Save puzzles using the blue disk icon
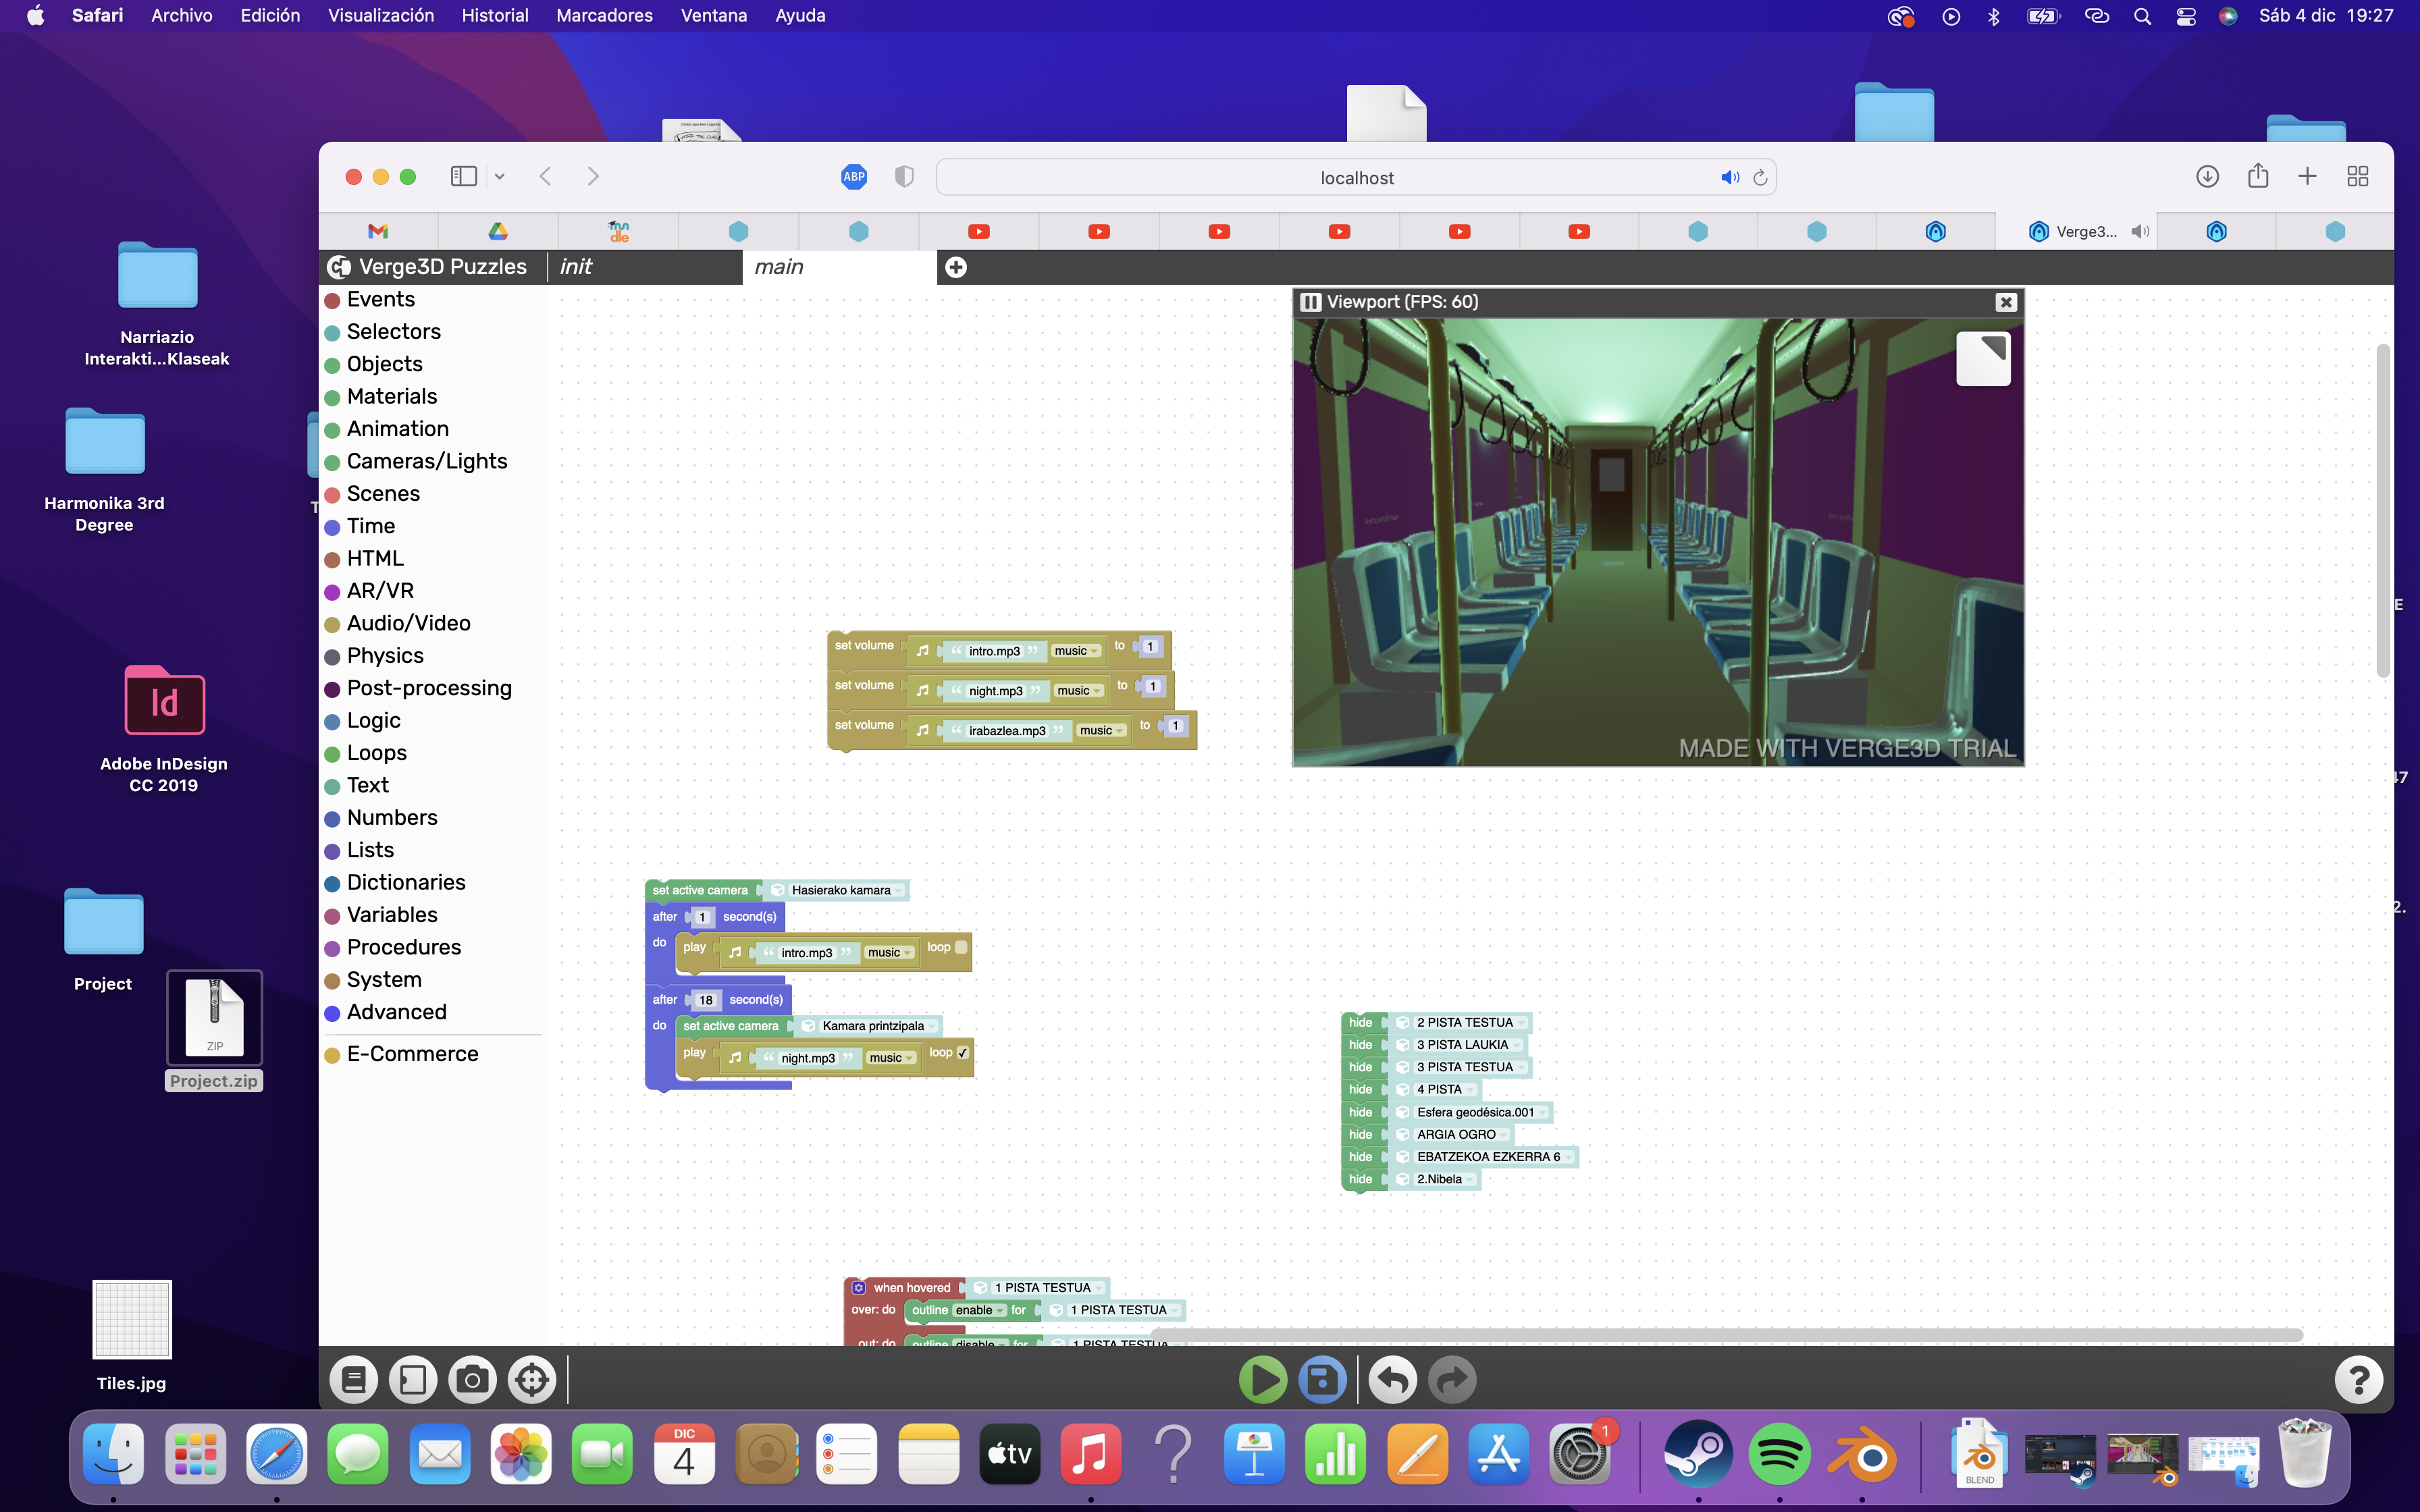Viewport: 2420px width, 1512px height. coord(1322,1380)
